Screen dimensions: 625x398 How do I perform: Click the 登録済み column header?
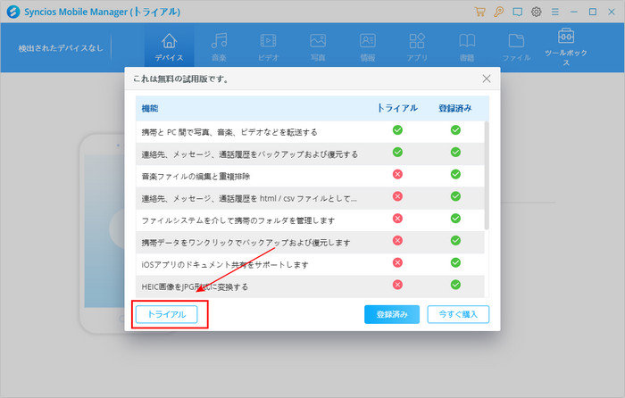pos(455,108)
